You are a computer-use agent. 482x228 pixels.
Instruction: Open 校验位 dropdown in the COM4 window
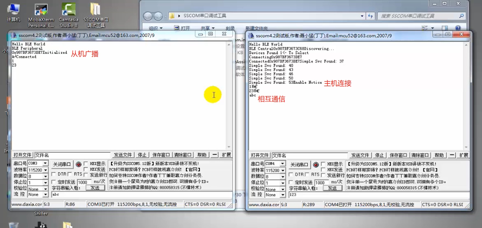point(283,189)
